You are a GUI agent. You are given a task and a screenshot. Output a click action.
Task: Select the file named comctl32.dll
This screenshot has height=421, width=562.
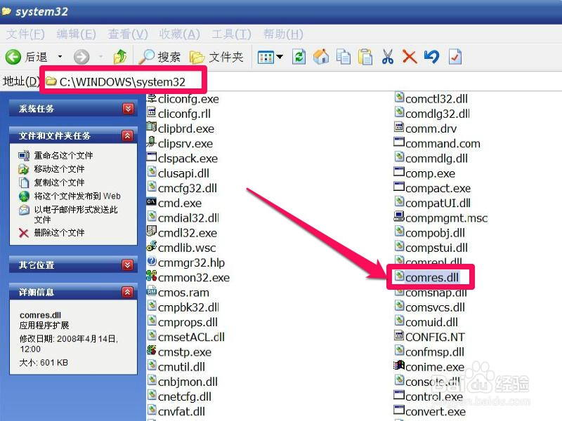click(436, 99)
